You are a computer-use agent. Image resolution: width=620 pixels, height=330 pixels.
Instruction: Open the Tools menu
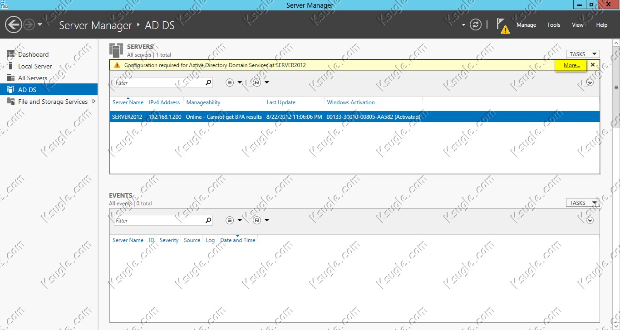pos(553,25)
